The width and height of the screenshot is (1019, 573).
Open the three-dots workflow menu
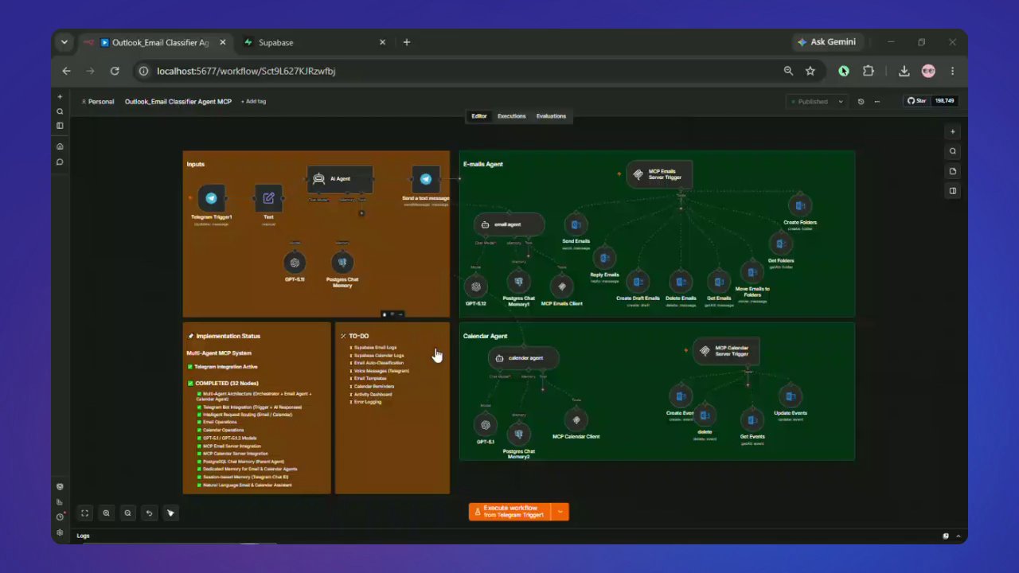pyautogui.click(x=877, y=102)
